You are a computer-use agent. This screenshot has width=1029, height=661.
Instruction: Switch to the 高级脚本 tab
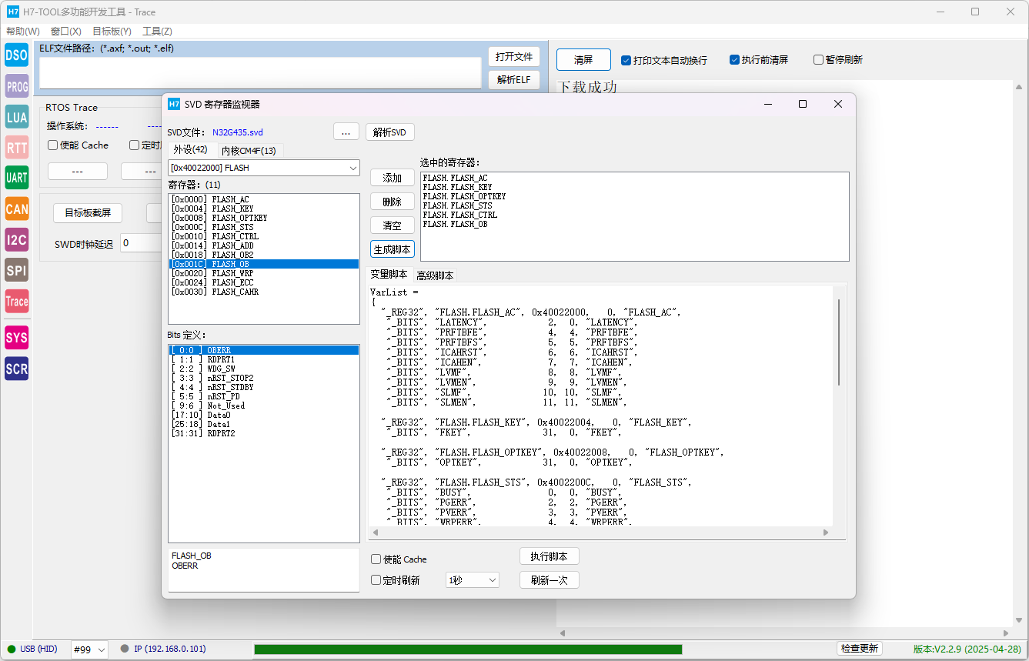(x=435, y=275)
